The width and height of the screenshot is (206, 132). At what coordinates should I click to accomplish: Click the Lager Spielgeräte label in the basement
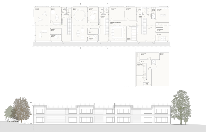pyautogui.click(x=143, y=54)
